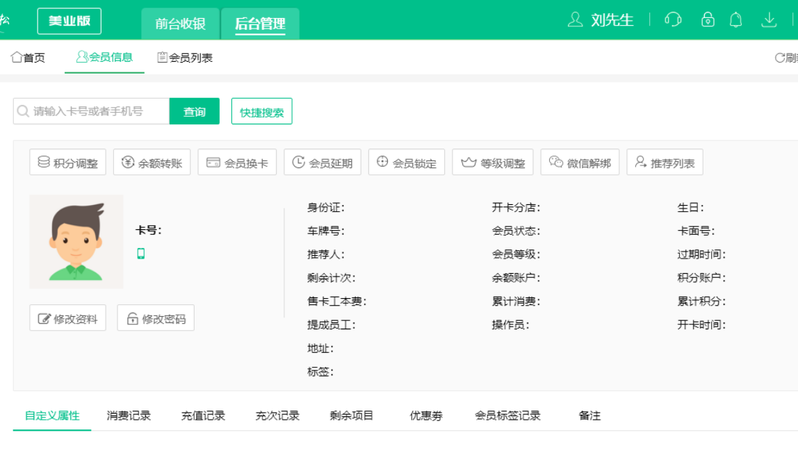
Task: Switch to the 前台收银 tab
Action: tap(180, 24)
